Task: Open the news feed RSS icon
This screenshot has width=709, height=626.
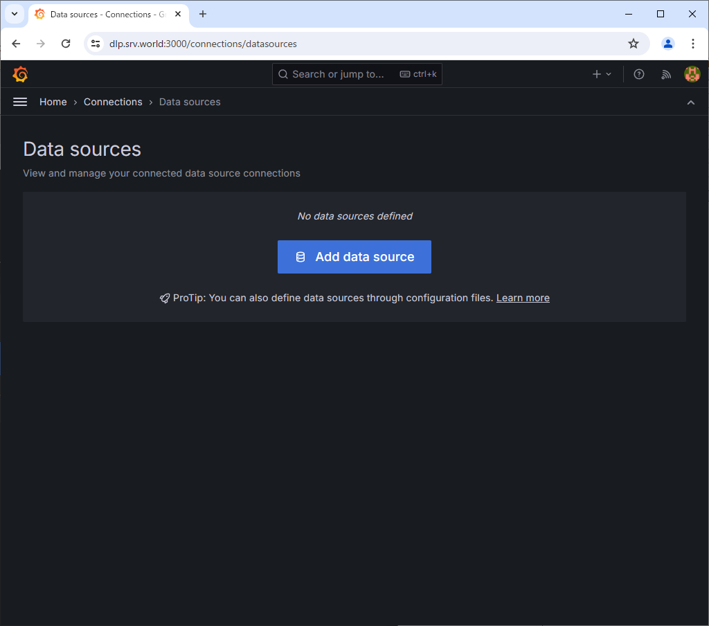Action: tap(665, 74)
